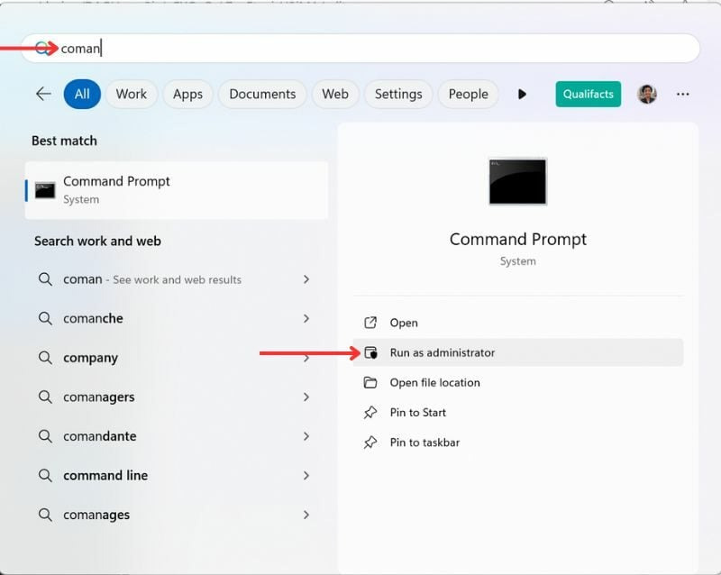Switch to the Documents filter tab
The width and height of the screenshot is (721, 575).
(262, 94)
